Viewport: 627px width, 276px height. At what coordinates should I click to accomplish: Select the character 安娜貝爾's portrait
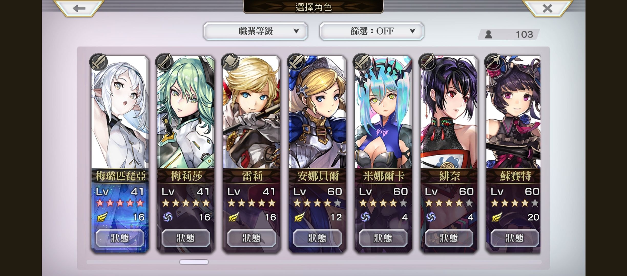coord(317,112)
